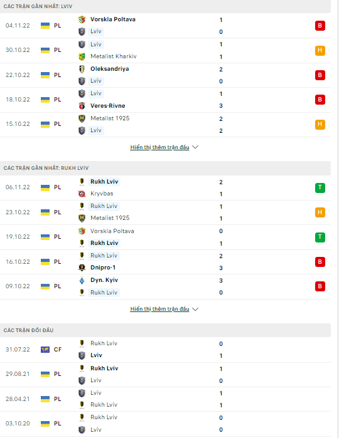Open the Dyn. Kyiv vs Rukh Lviv match row

click(165, 286)
